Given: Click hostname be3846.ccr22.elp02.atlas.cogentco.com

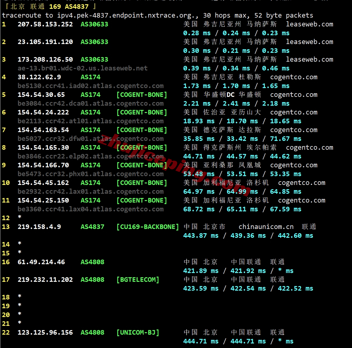Looking at the screenshot, I should point(90,156).
